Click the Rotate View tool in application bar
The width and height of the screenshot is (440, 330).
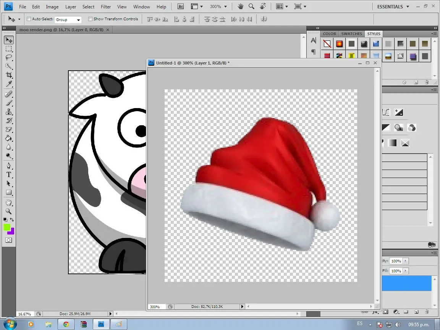coord(263,6)
